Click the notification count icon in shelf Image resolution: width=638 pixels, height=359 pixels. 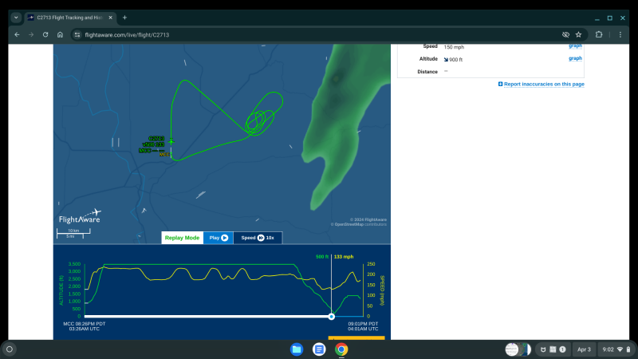pos(562,349)
